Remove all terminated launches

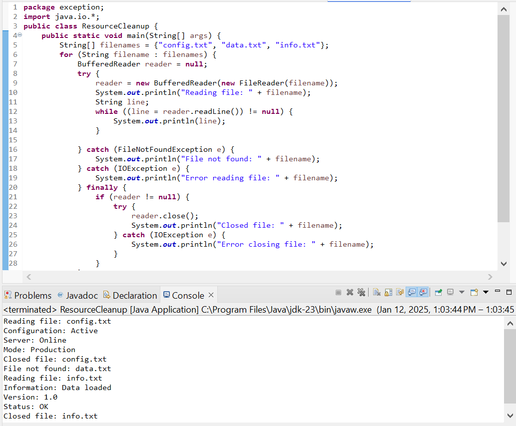point(361,293)
